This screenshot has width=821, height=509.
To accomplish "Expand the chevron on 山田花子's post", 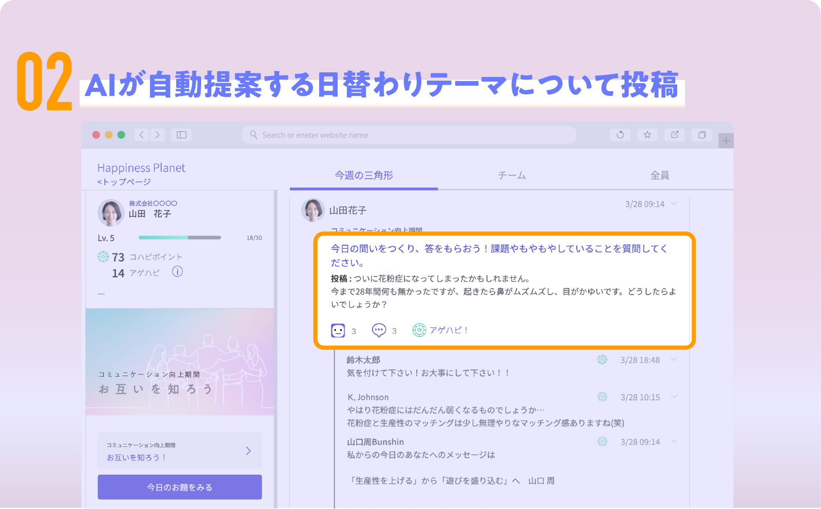I will click(x=674, y=204).
